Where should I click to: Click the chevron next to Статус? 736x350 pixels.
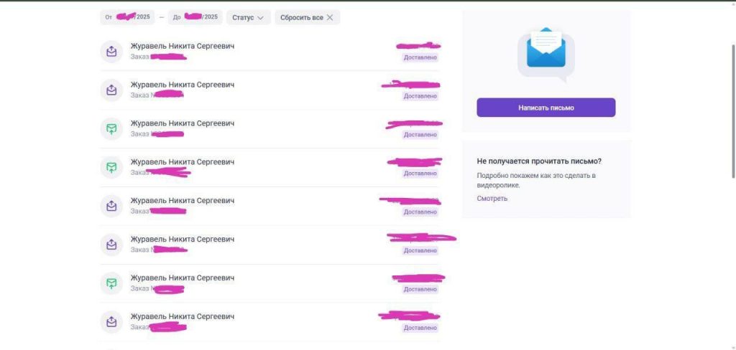tap(260, 18)
